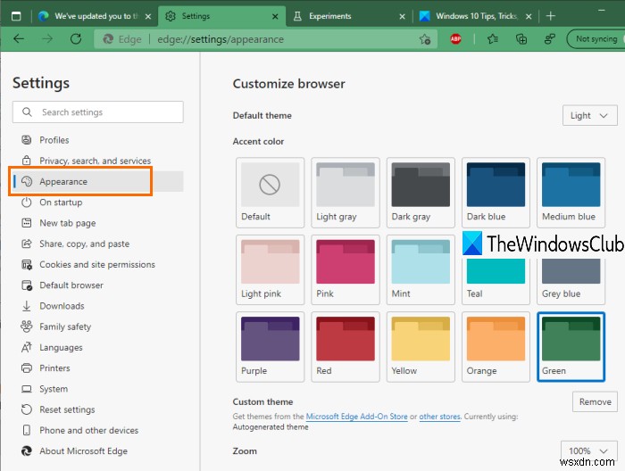Screen dimensions: 625x471
Task: Click the forward navigation arrow
Action: pyautogui.click(x=47, y=39)
